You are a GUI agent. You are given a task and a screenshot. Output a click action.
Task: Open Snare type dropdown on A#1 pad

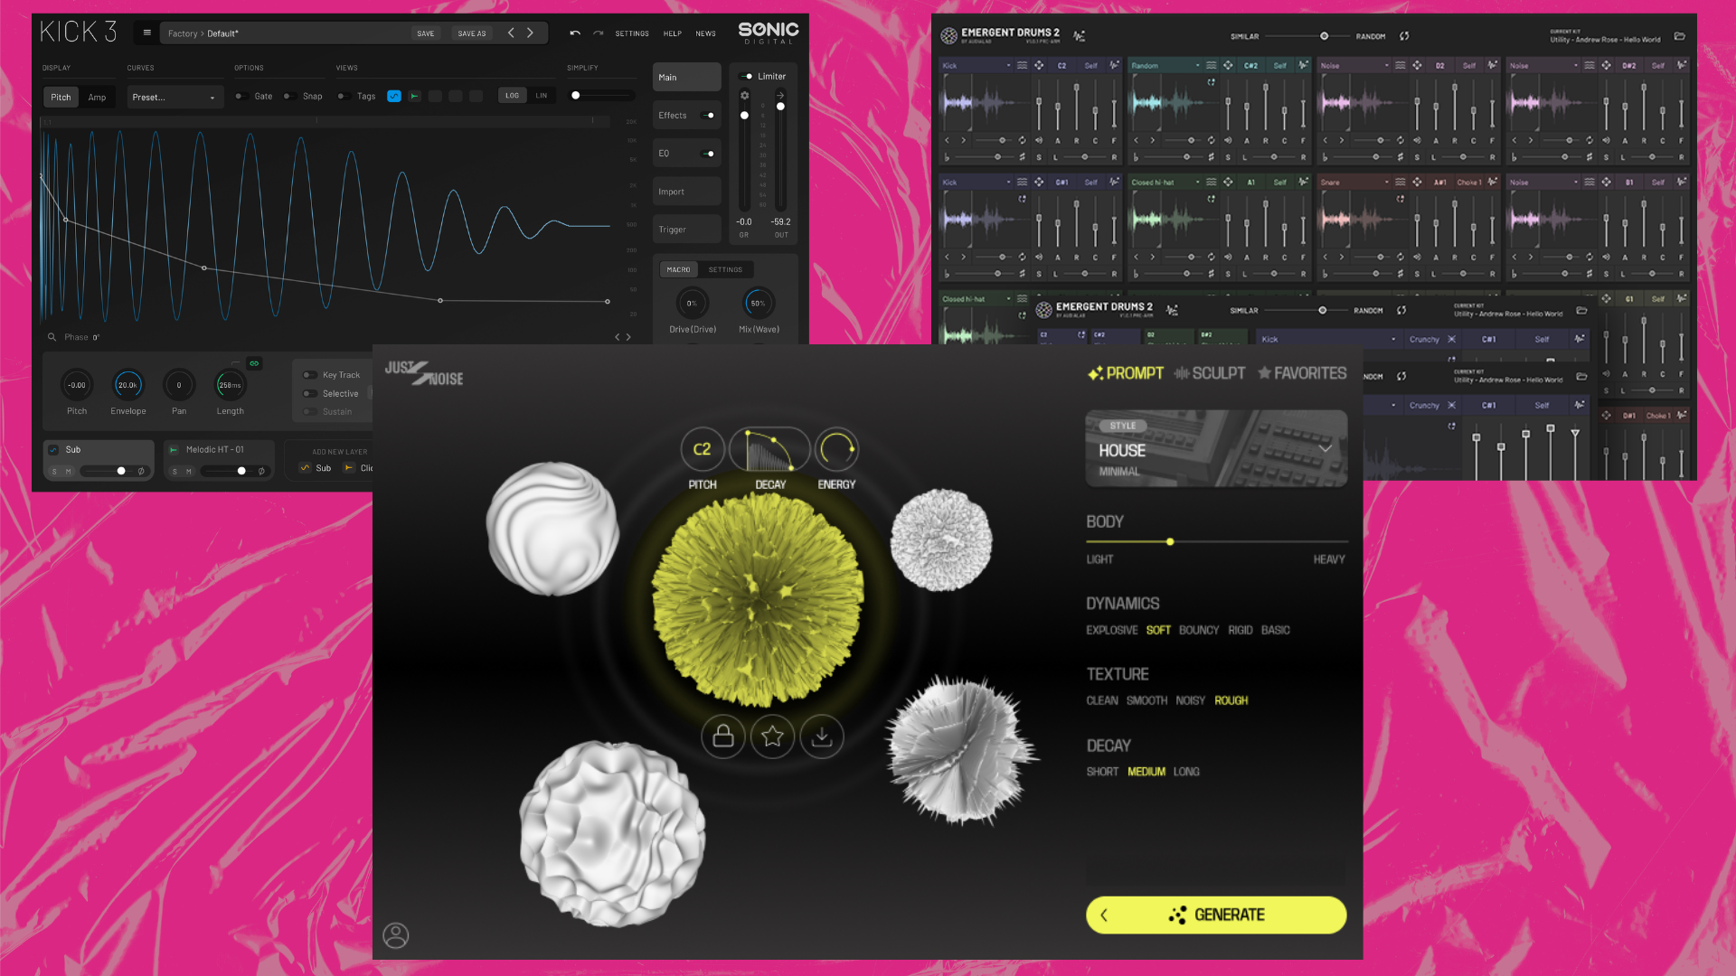[1354, 182]
